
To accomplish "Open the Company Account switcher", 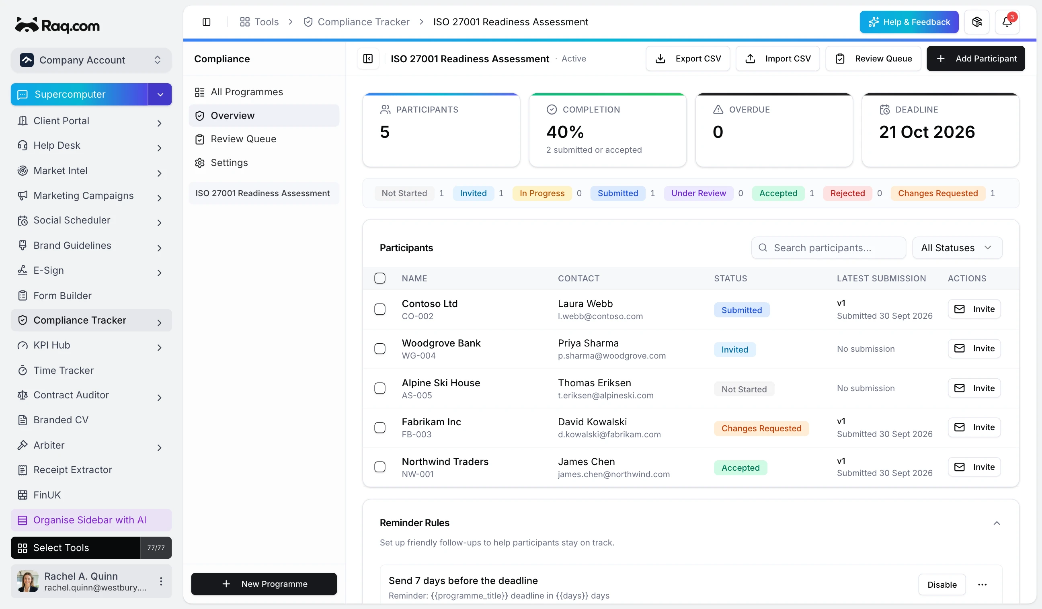I will pos(91,60).
